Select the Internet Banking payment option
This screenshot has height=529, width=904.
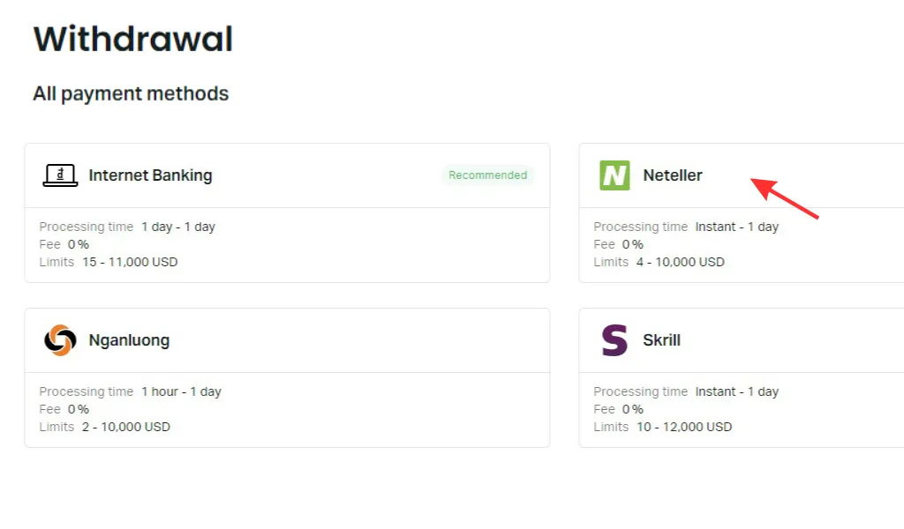coord(287,212)
